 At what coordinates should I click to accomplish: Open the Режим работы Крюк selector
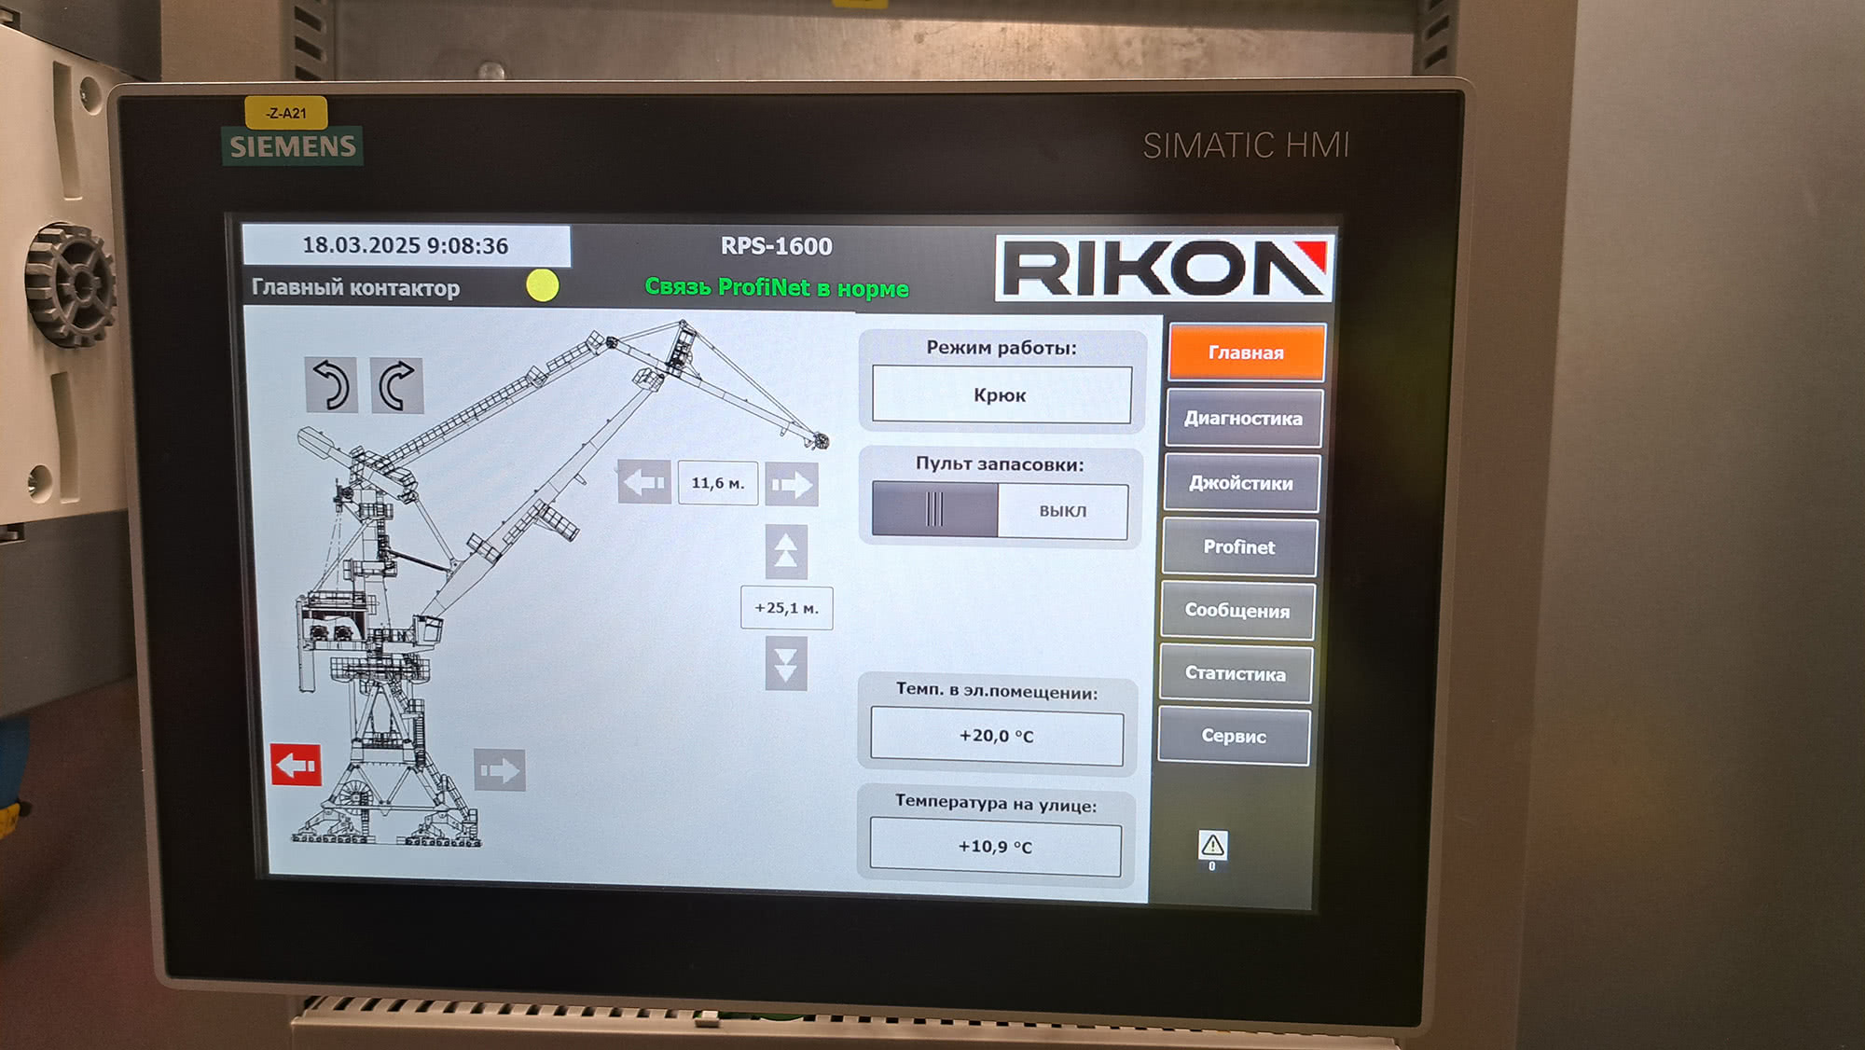click(1001, 394)
